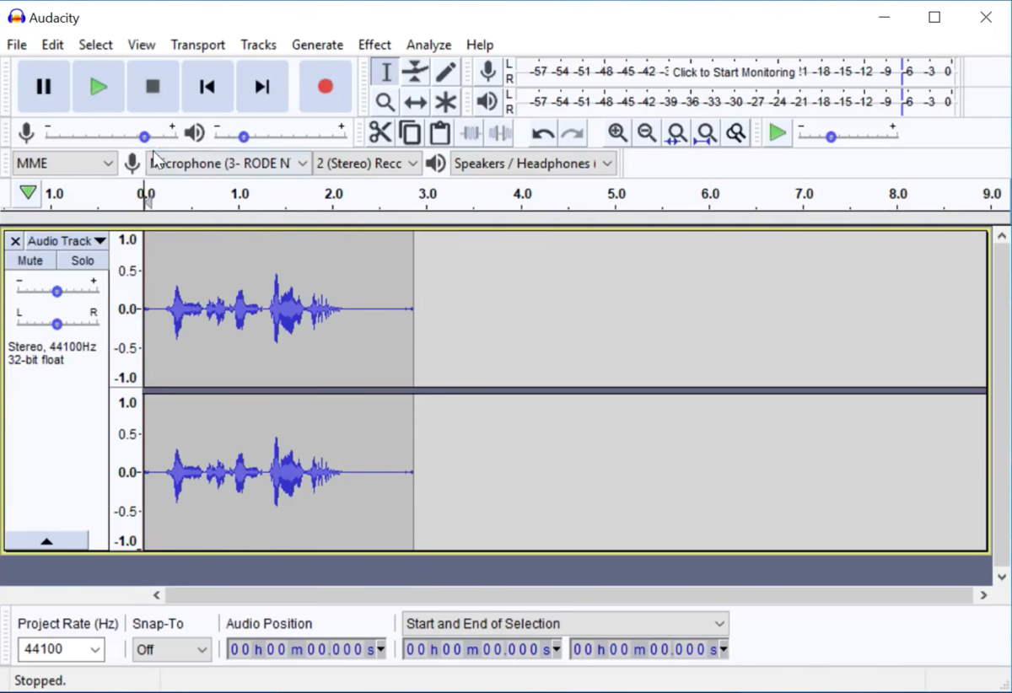Click the recording volume slider handle
Image resolution: width=1012 pixels, height=693 pixels.
coord(144,137)
